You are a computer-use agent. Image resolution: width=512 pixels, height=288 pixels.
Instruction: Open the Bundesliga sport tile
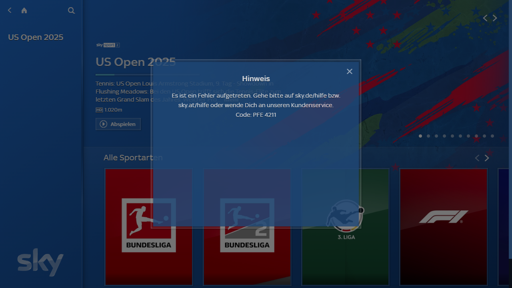[x=148, y=226]
